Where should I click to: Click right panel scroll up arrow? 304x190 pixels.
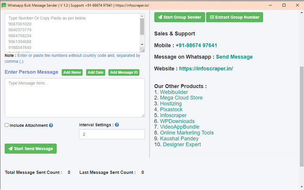tap(302, 13)
